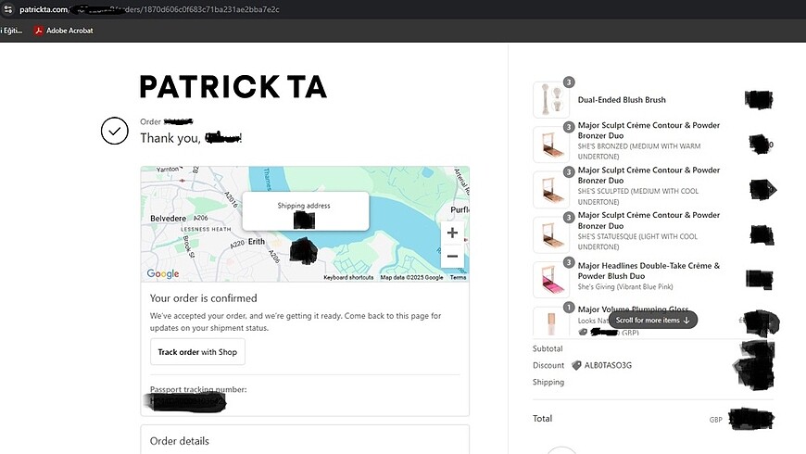Click the Eğiti... bookmark in bookmarks bar

pyautogui.click(x=11, y=31)
